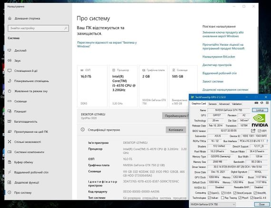This screenshot has width=271, height=208.
Task: Open Захист системи link
Action: pos(213,82)
